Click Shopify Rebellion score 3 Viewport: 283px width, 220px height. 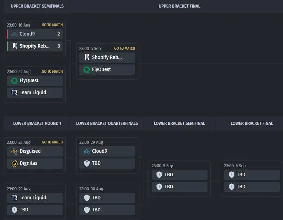click(59, 46)
